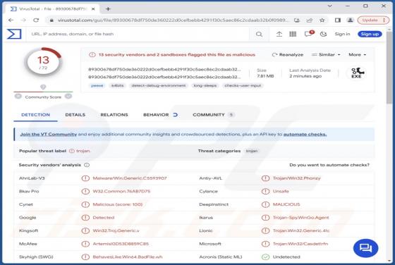This screenshot has width=395, height=265.
Task: Click the search magnifier icon
Action: click(259, 34)
